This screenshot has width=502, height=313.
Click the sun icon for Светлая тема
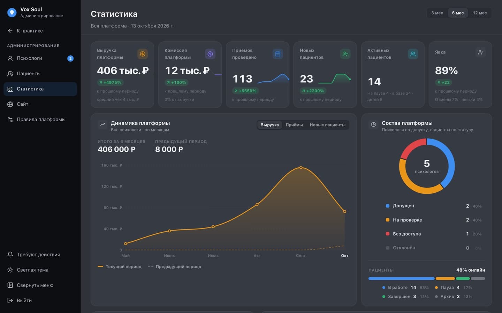(10, 270)
